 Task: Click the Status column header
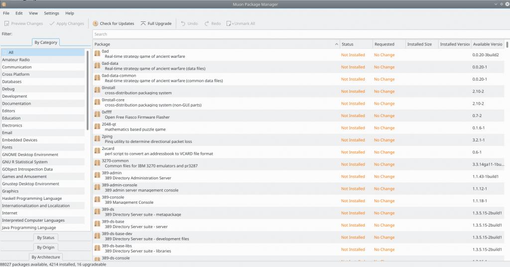pos(355,44)
